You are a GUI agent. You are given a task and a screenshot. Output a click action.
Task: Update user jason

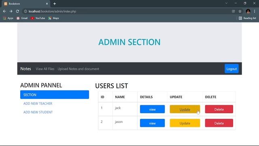pos(185,123)
